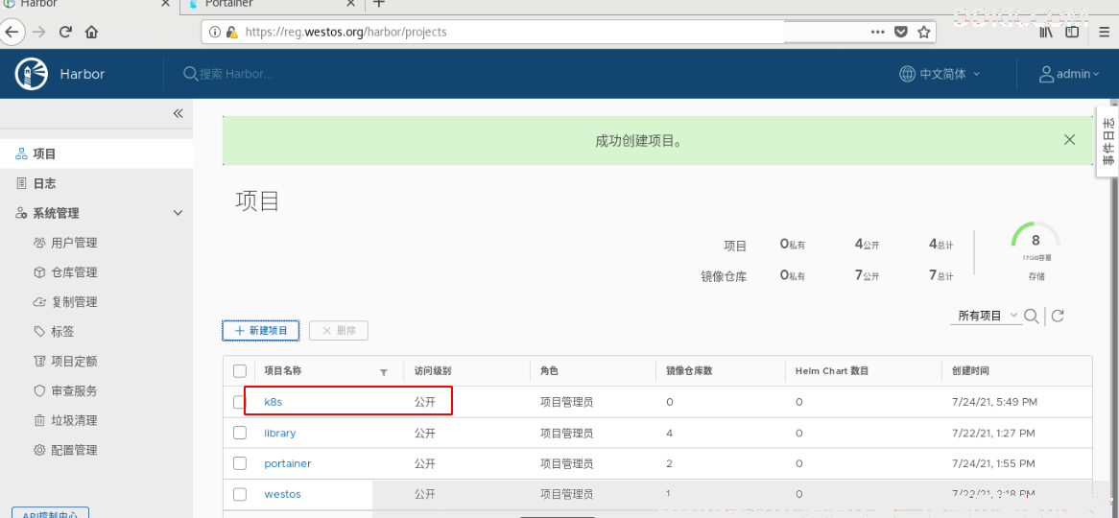Toggle the browser sidebar icon
The image size is (1119, 518).
tap(1072, 32)
